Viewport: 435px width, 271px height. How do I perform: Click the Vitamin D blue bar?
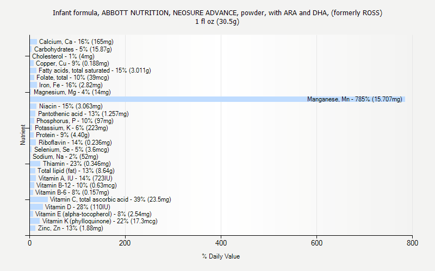36,207
